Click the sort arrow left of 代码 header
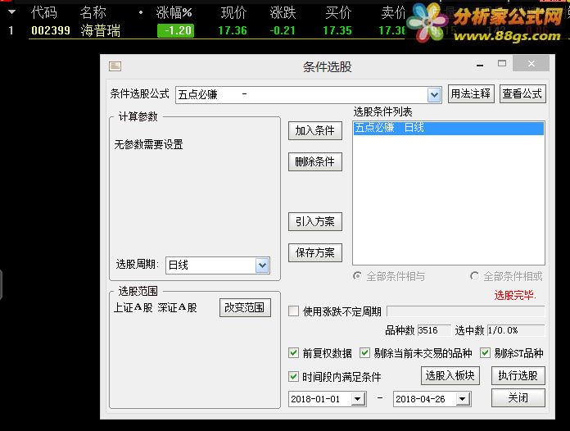Viewport: 570px width, 431px height. click(x=11, y=12)
